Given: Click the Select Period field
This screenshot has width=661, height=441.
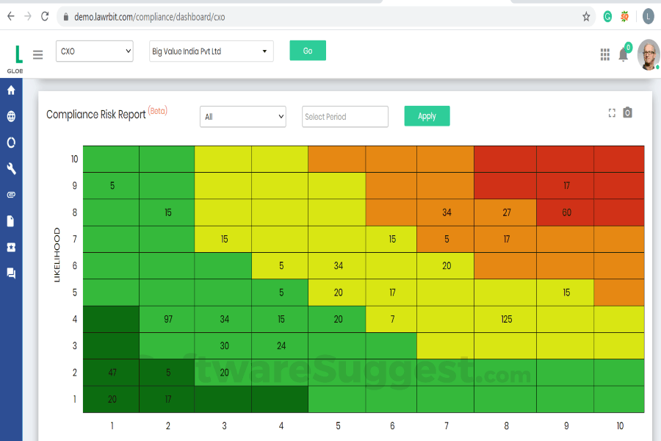Looking at the screenshot, I should [x=344, y=116].
